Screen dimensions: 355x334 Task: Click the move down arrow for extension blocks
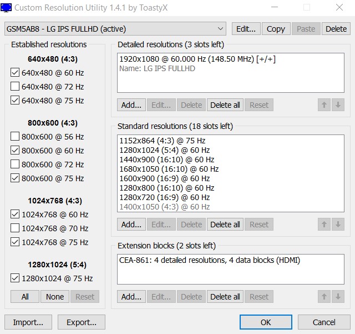point(337,297)
